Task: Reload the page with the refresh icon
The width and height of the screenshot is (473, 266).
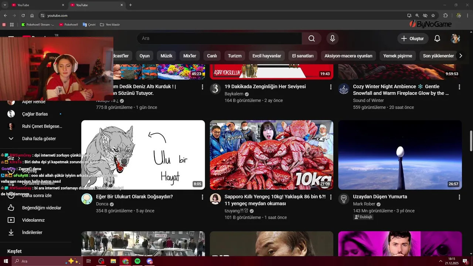Action: 23,16
